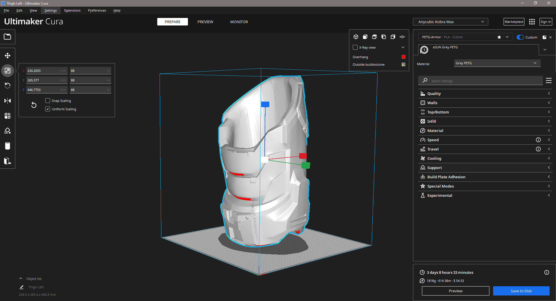Expand the Support settings category

point(485,168)
